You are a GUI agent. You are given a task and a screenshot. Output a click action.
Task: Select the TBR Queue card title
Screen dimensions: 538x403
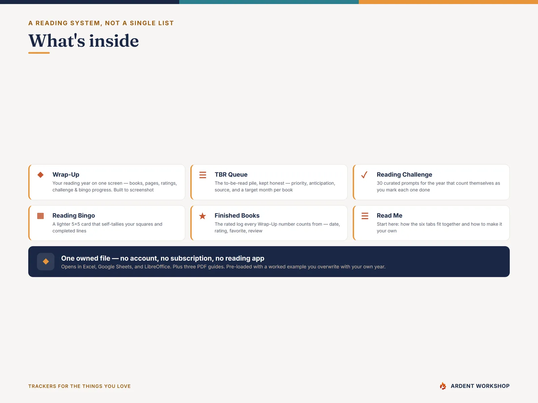231,175
